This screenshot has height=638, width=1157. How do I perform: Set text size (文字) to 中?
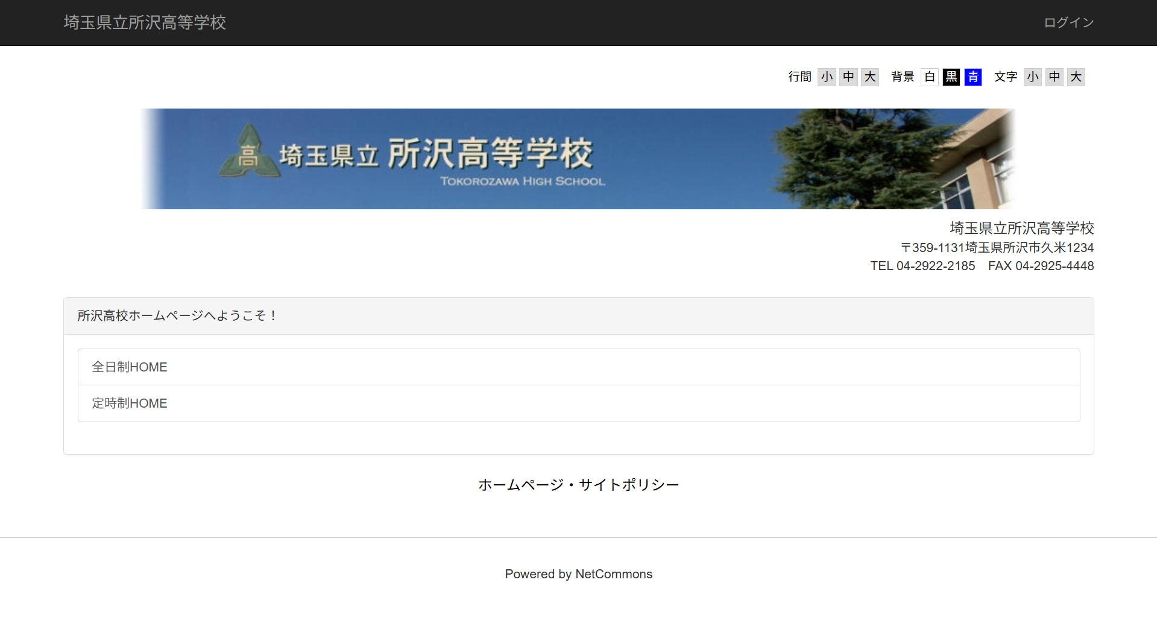pyautogui.click(x=1055, y=77)
